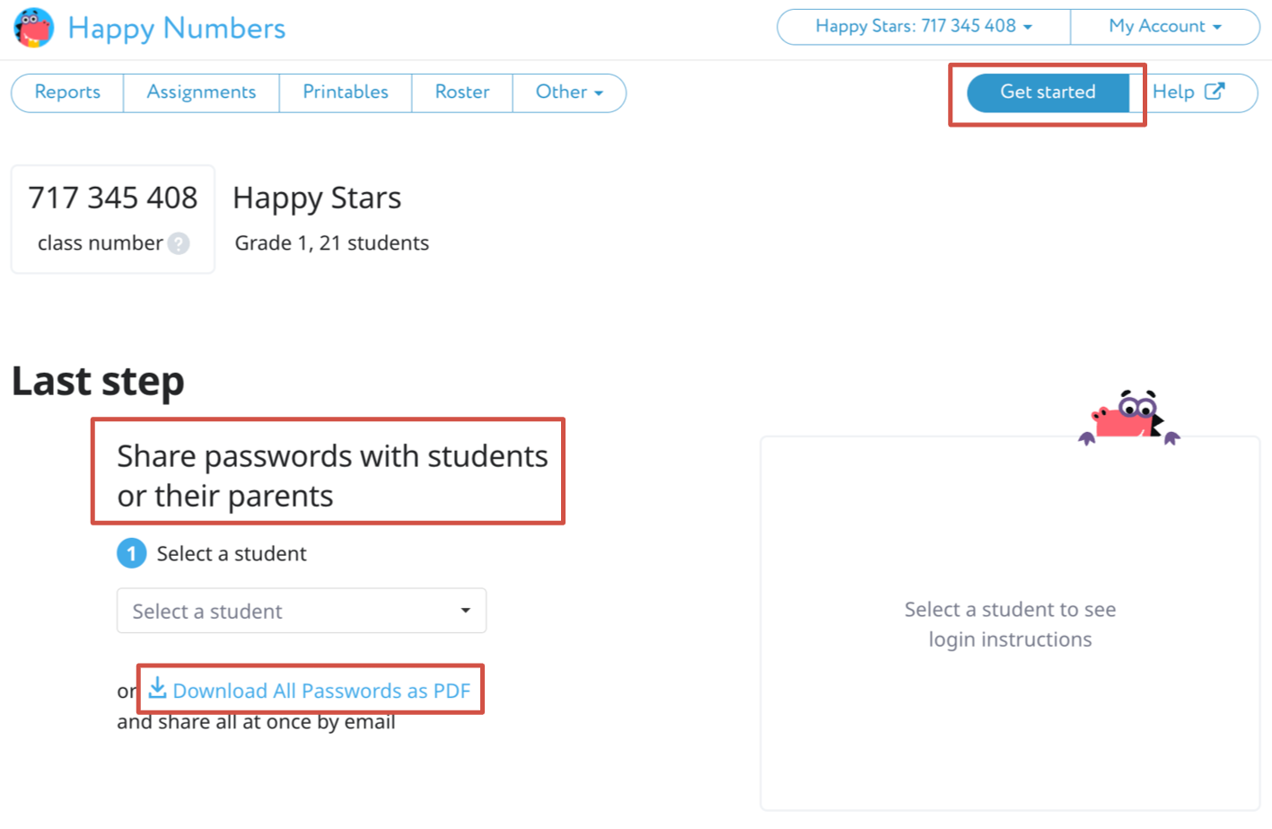The height and width of the screenshot is (829, 1272).
Task: Click the blue step 1 number badge
Action: point(132,553)
